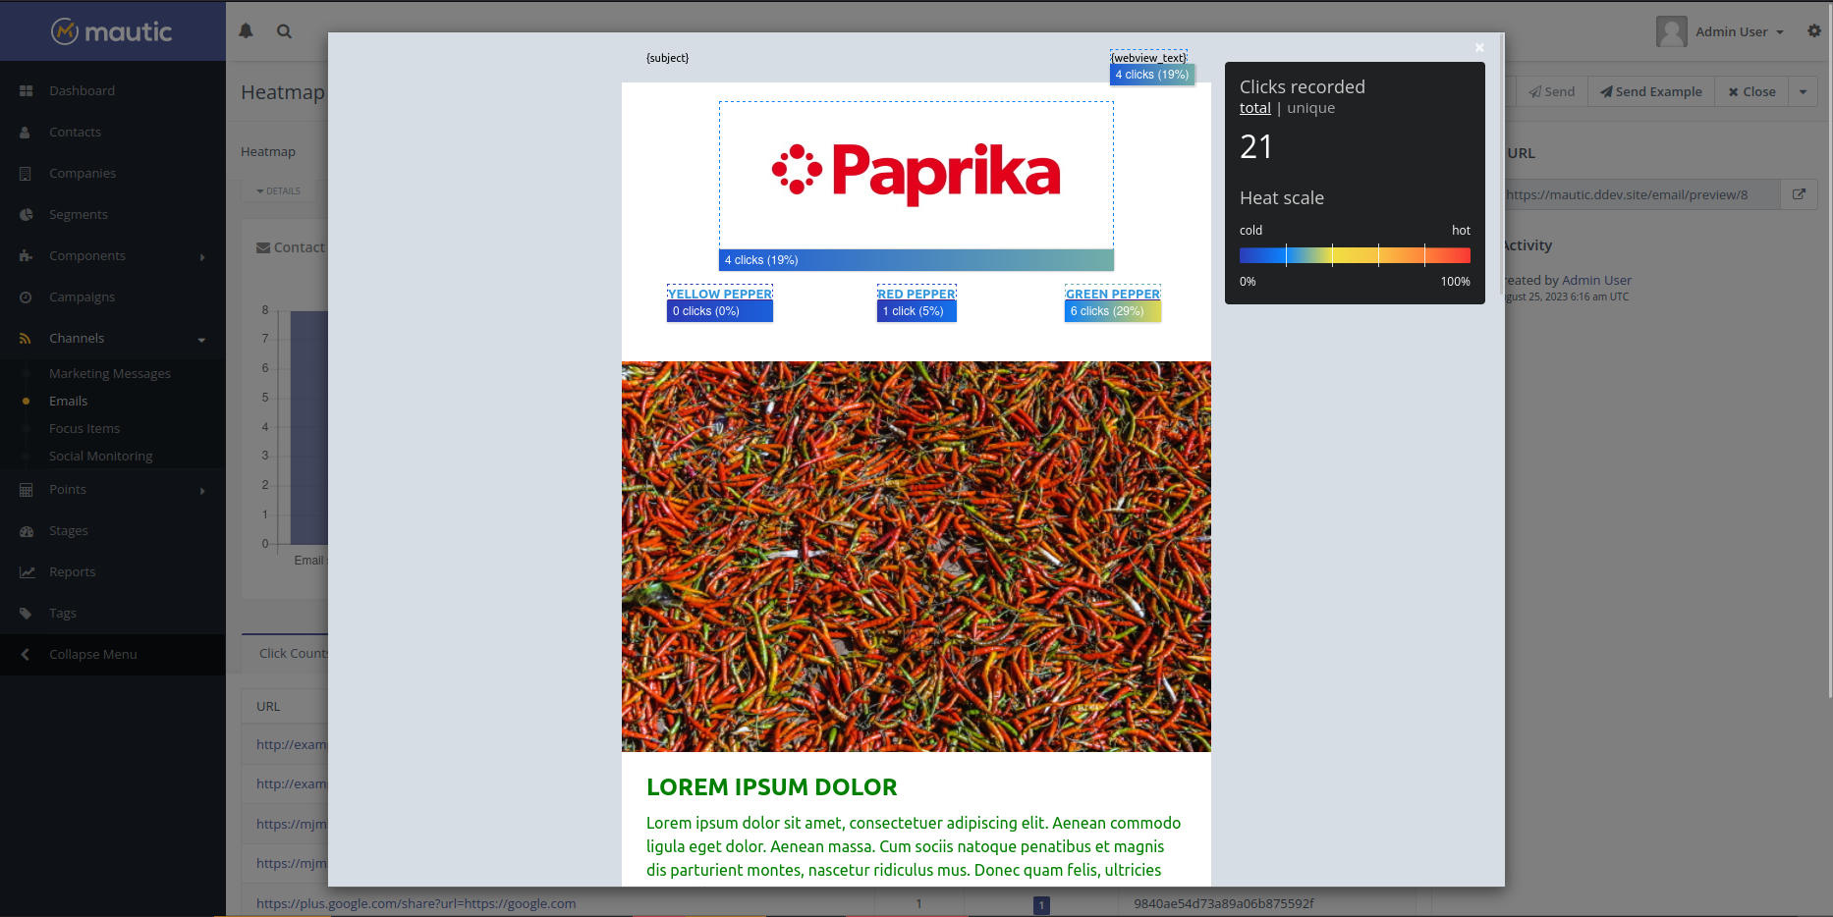Click the Companies building icon in the sidebar

pos(25,173)
